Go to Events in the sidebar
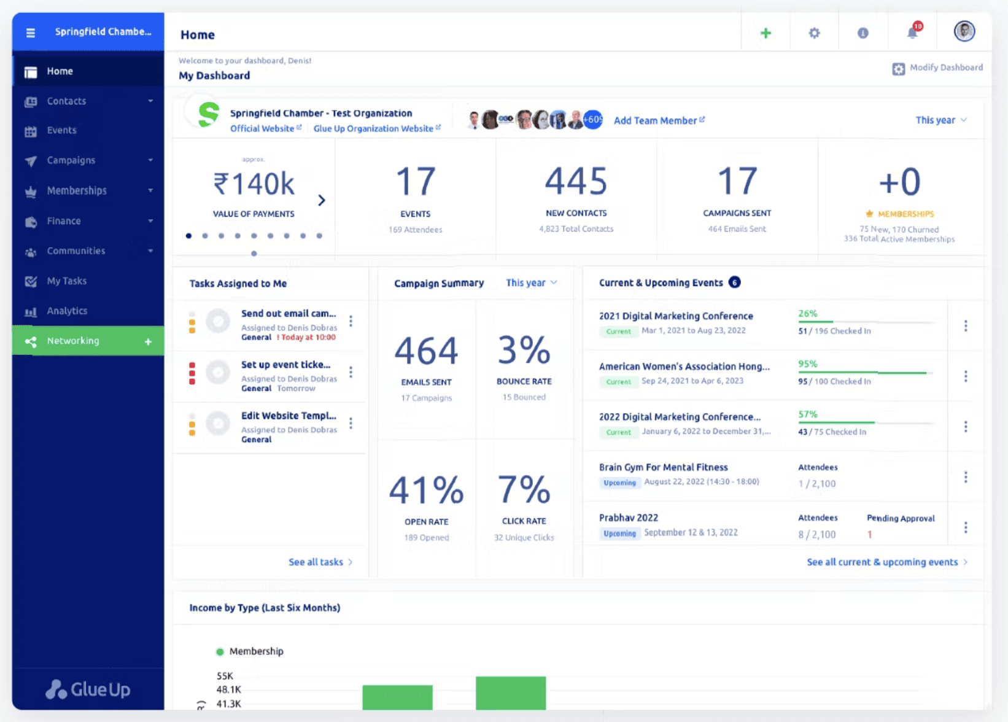The width and height of the screenshot is (1008, 722). (88, 131)
